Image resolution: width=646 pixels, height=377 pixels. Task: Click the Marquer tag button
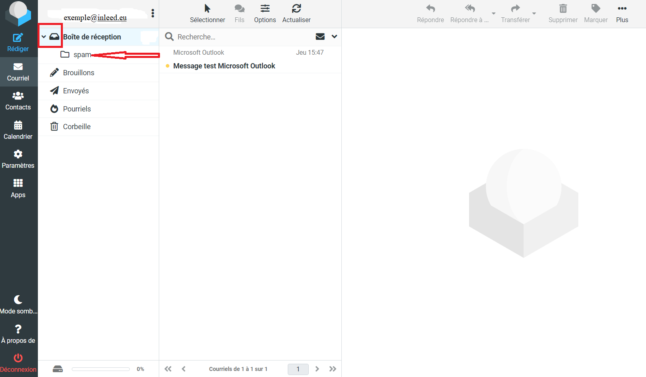[596, 14]
